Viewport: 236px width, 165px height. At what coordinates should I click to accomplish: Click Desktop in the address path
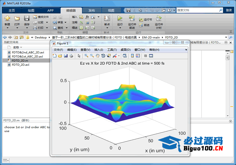coord(41,37)
